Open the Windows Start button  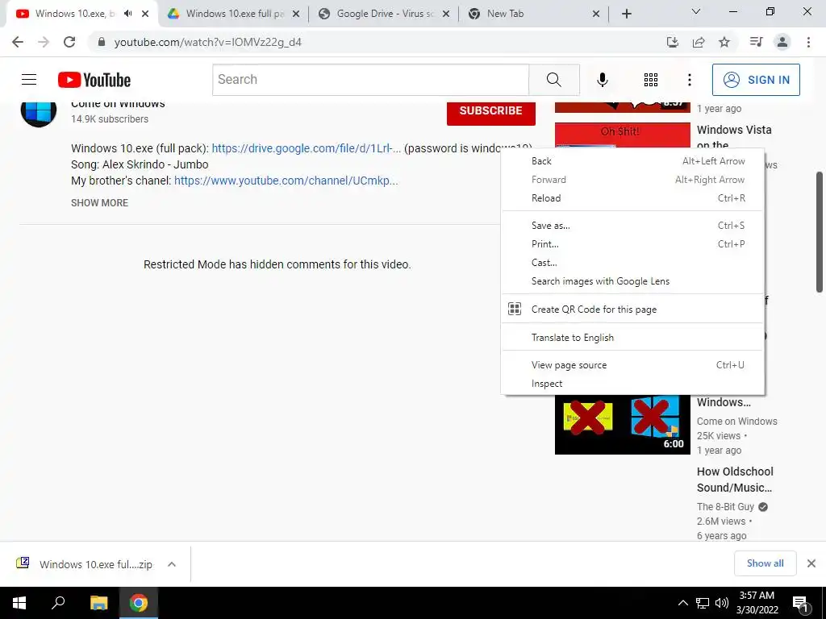coord(19,603)
